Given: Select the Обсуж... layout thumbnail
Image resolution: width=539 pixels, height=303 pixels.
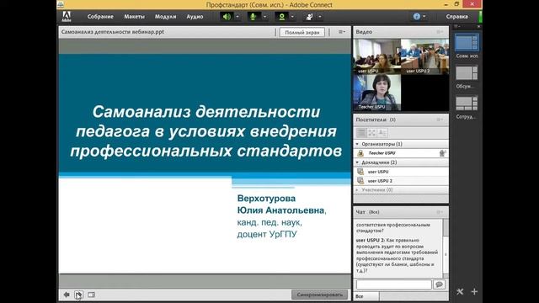Looking at the screenshot, I should [x=467, y=73].
